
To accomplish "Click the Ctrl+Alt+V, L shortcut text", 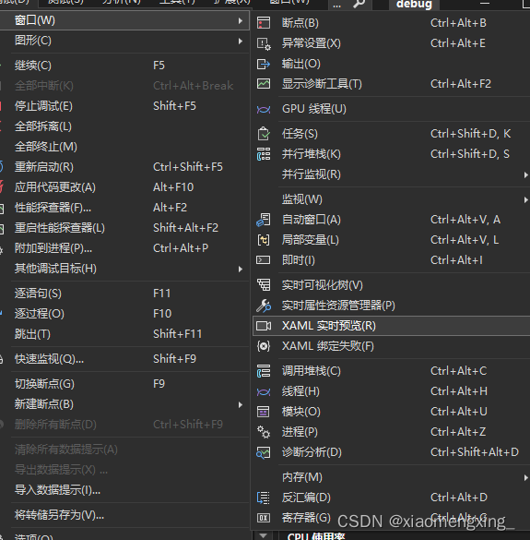I will point(465,240).
